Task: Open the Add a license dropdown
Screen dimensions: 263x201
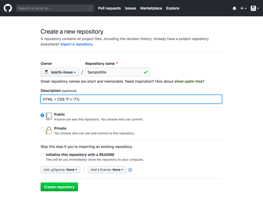Action: [x=107, y=170]
